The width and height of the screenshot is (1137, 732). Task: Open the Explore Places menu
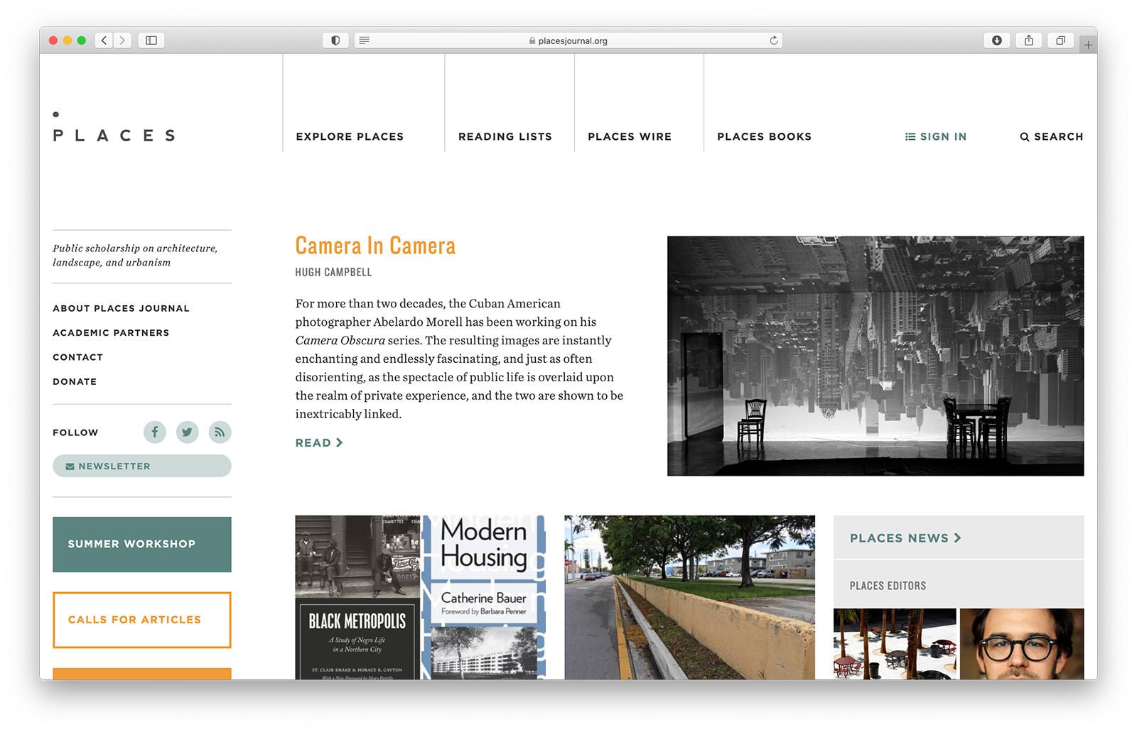pyautogui.click(x=350, y=136)
